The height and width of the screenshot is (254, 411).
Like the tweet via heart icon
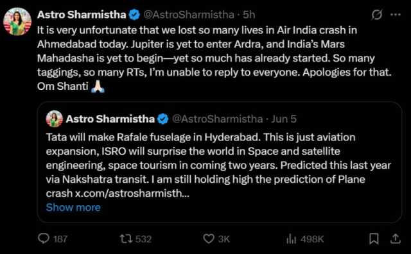(209, 239)
